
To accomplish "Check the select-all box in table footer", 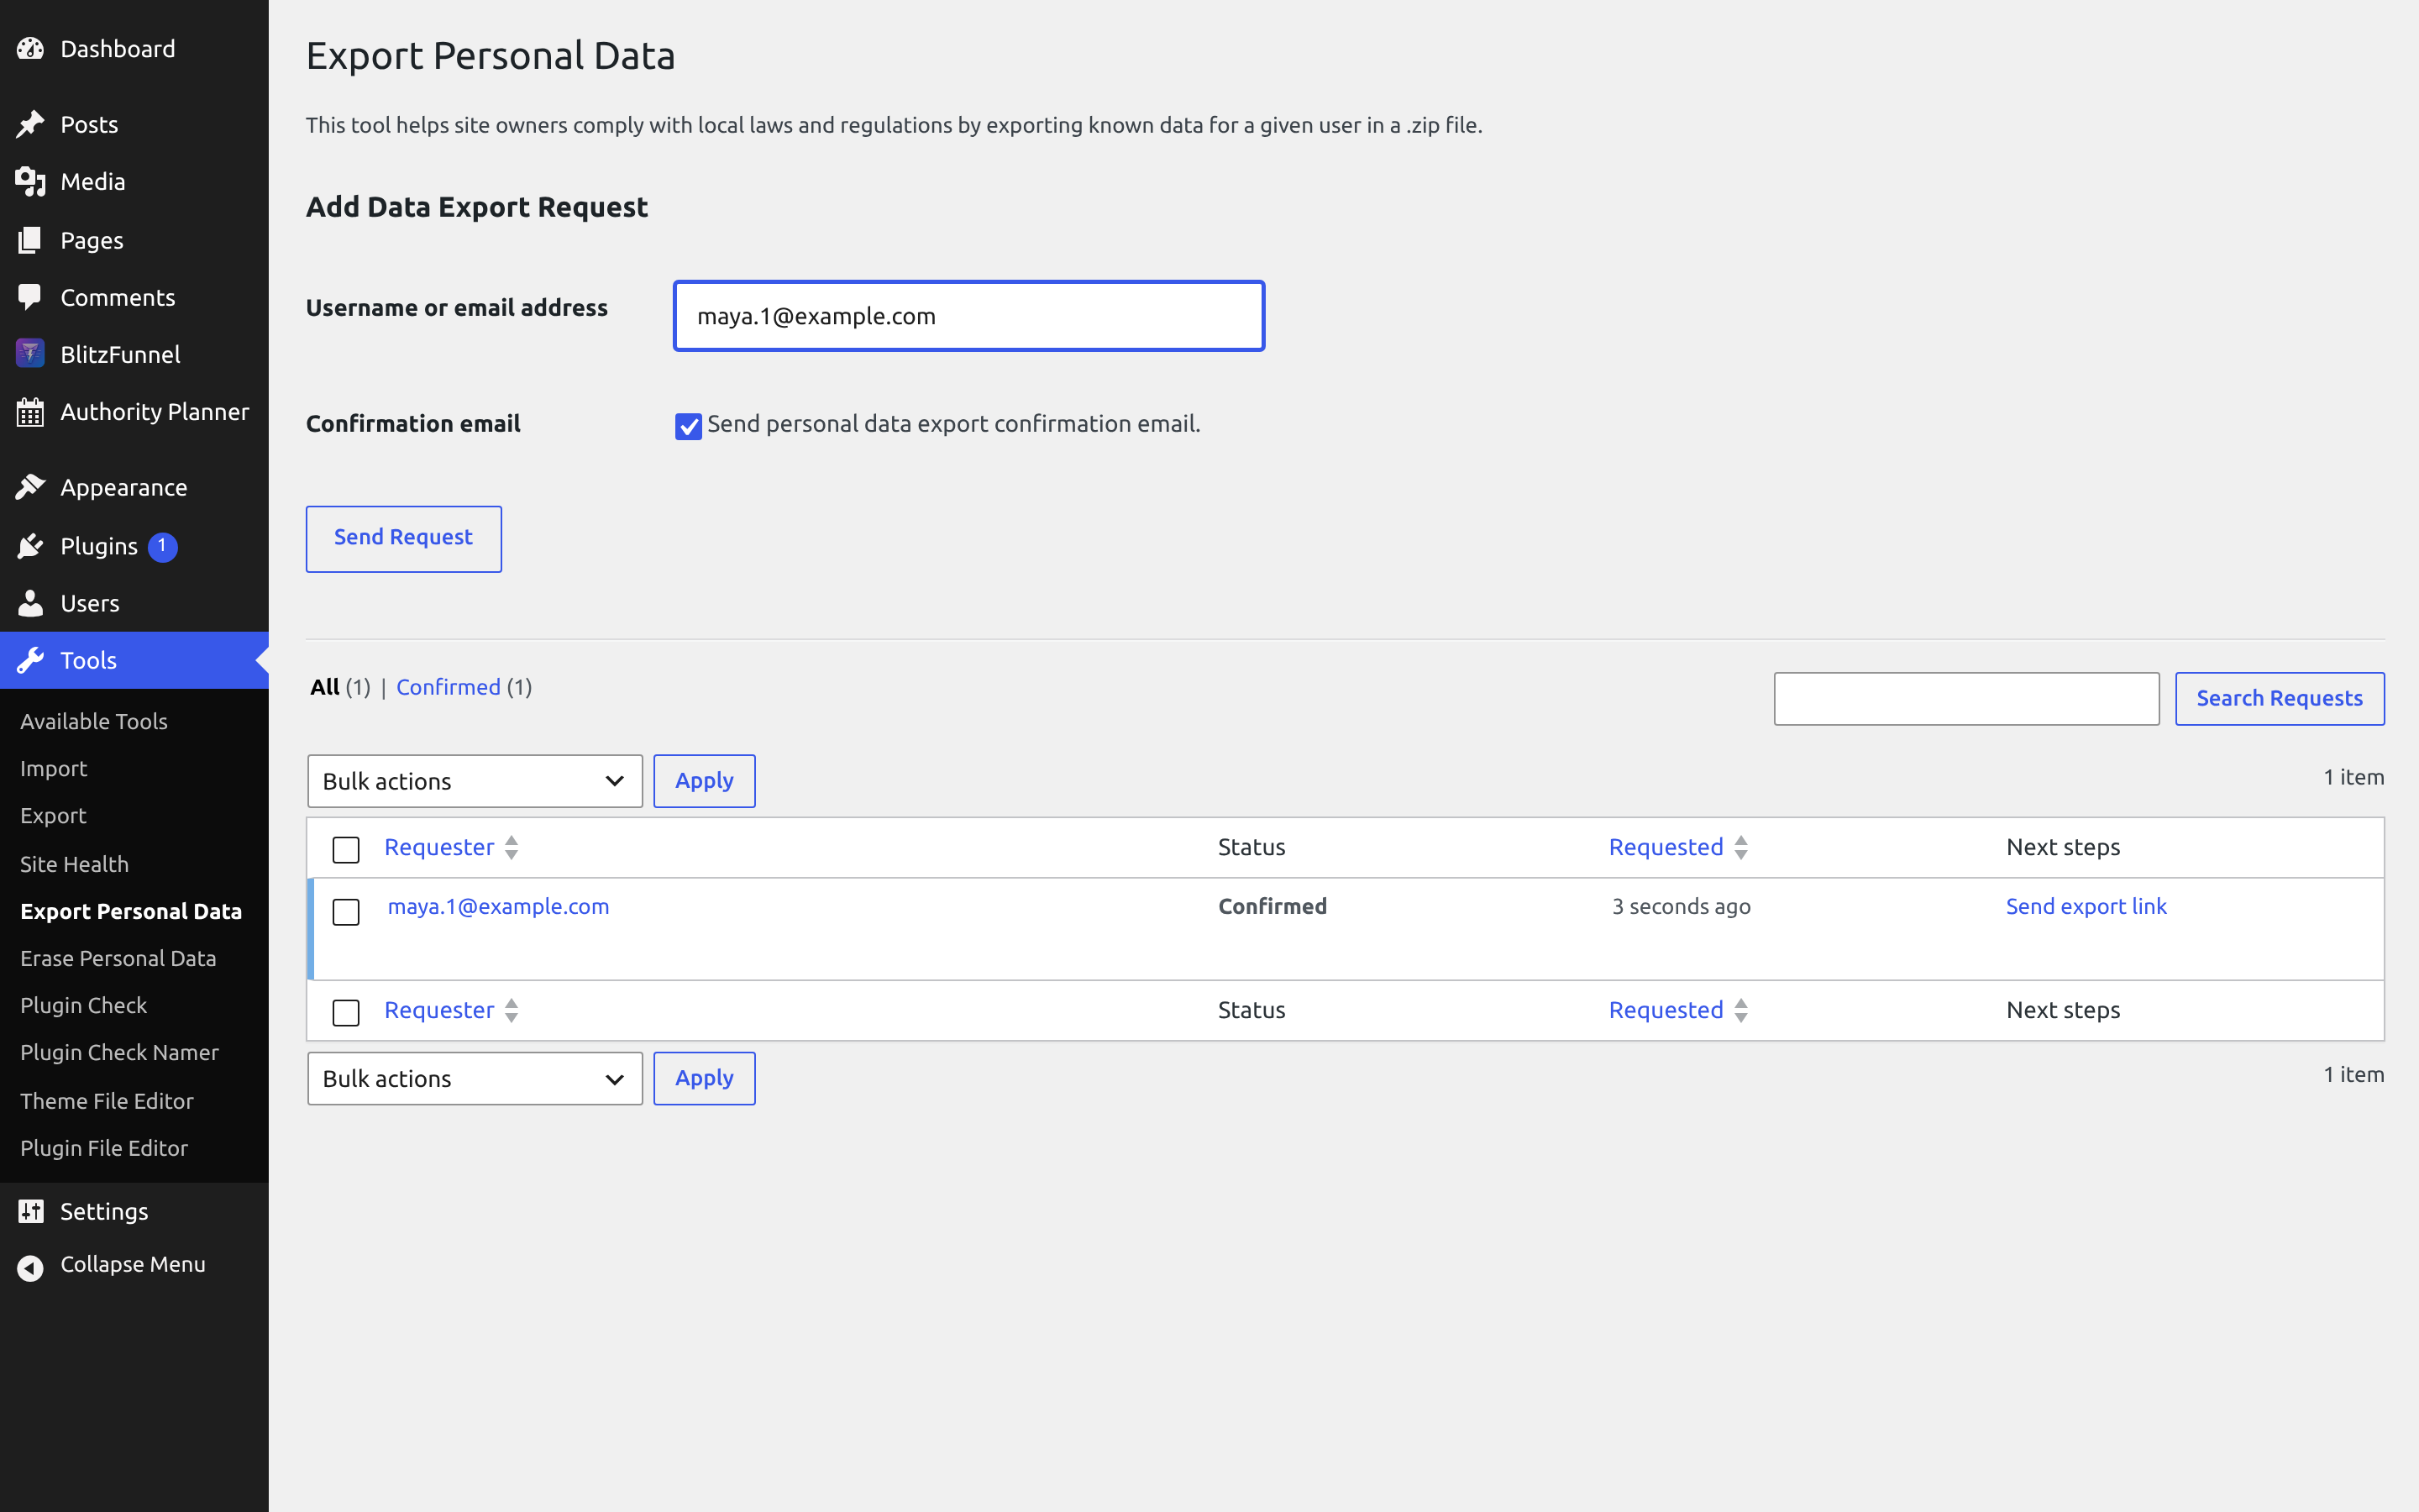I will tap(346, 1012).
